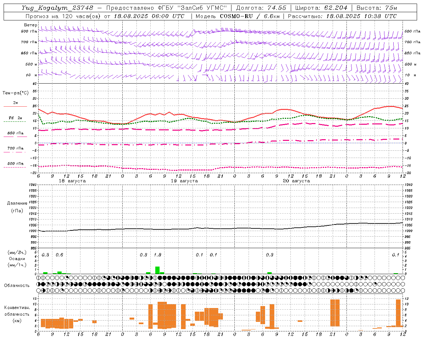
Task: Click the 500 гПа legend label in temperature panel
Action: (x=15, y=164)
